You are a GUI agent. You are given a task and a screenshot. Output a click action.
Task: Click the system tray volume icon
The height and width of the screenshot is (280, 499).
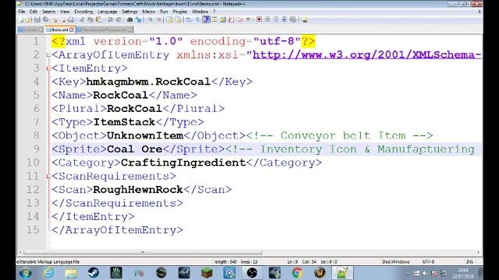coord(425,273)
